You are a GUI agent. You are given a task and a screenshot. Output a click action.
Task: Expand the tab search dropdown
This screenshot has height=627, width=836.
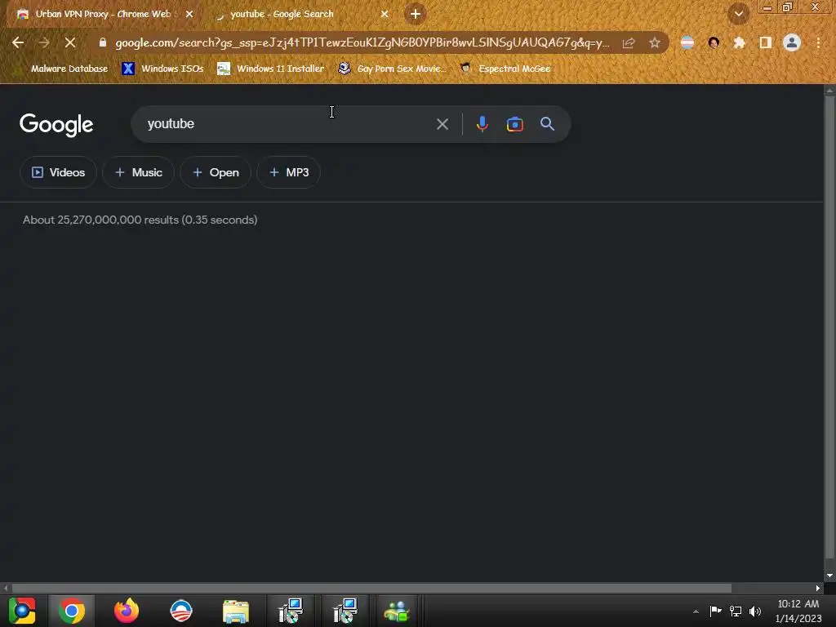738,14
